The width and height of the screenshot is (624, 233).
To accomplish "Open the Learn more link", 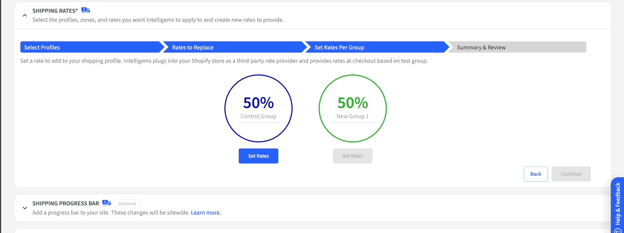I will pos(206,213).
